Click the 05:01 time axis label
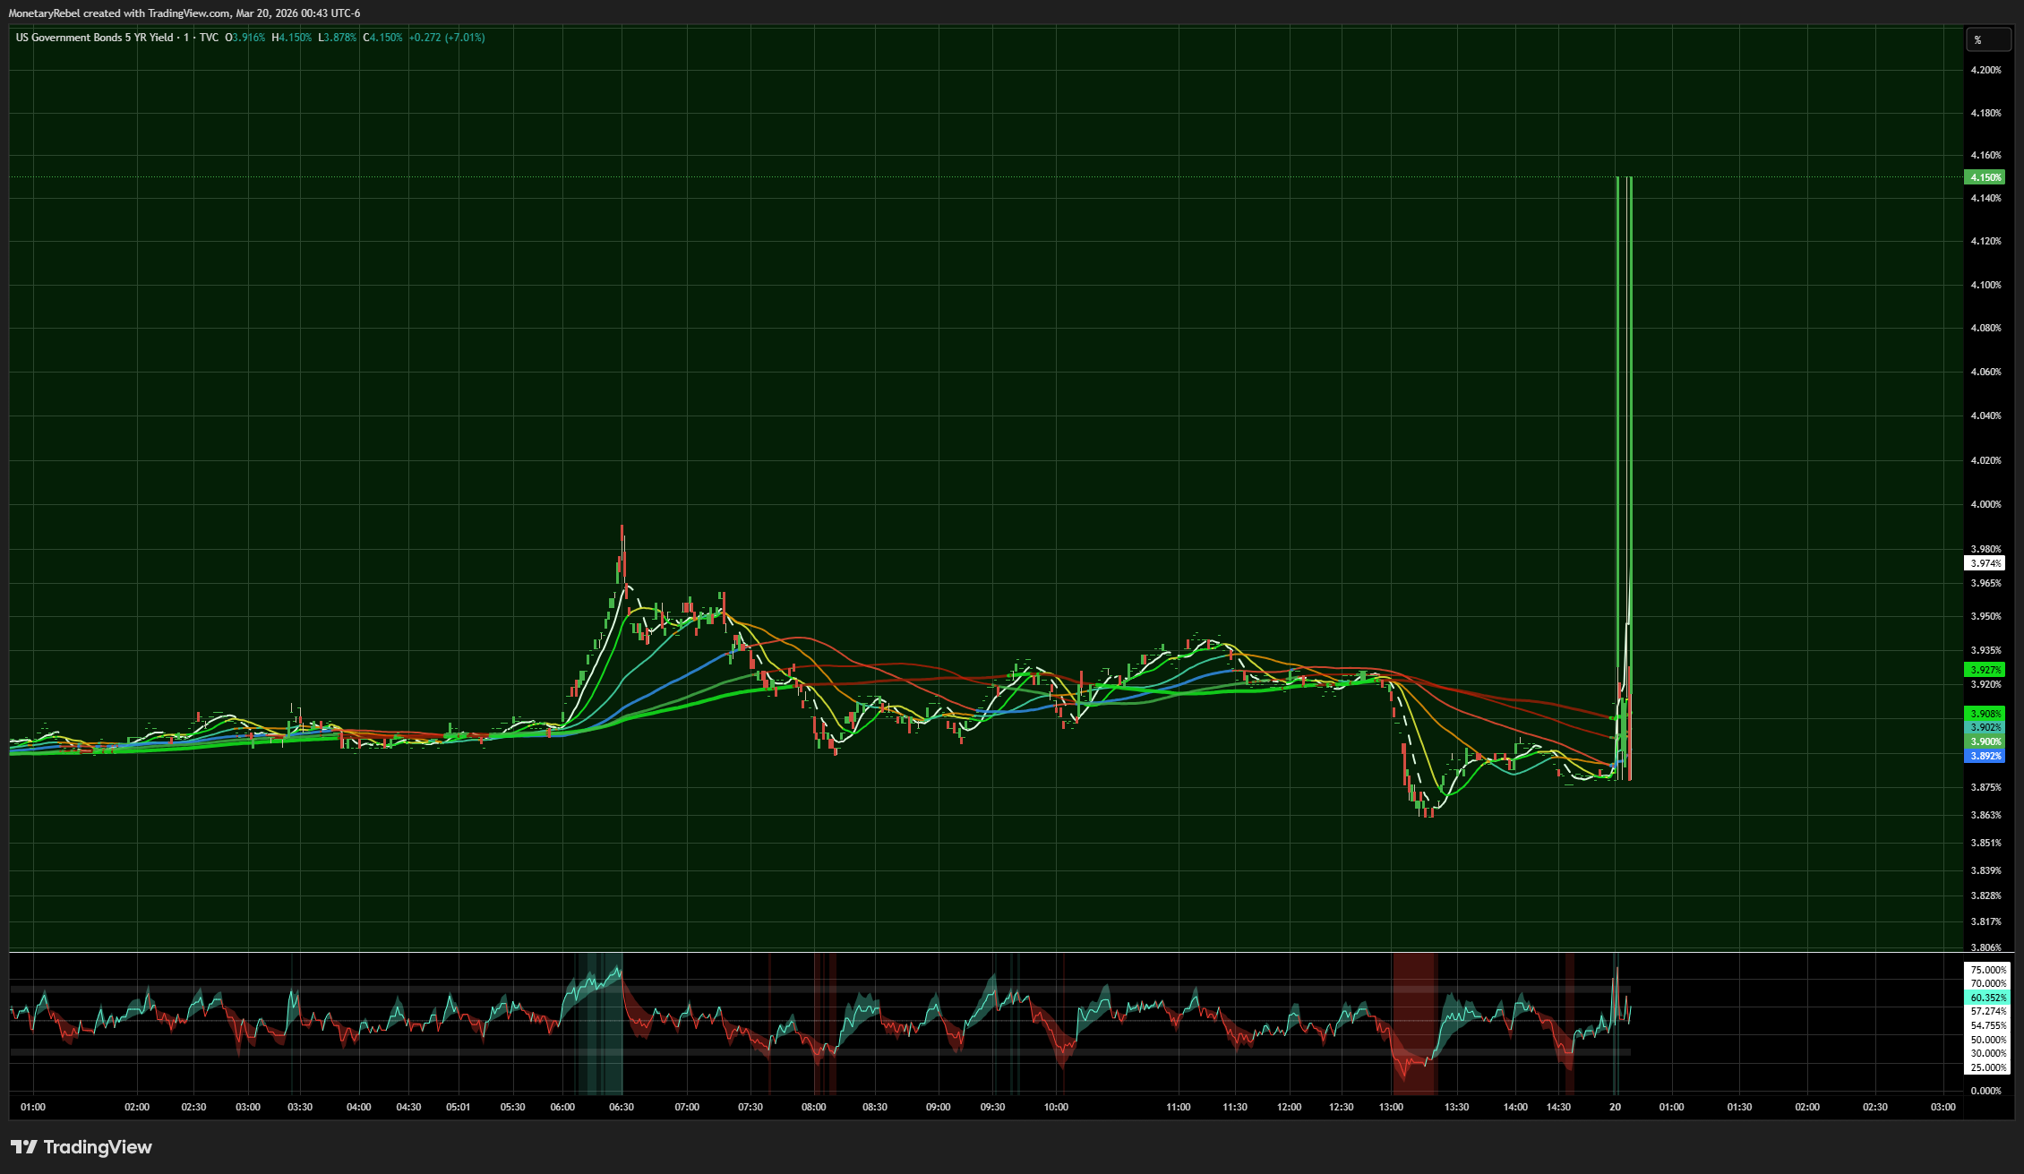 point(458,1107)
